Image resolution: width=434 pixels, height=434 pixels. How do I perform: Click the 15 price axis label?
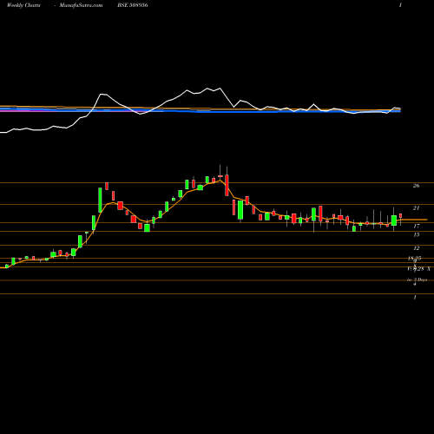416,234
